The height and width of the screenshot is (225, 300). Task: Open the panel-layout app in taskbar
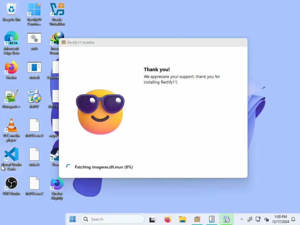click(212, 219)
